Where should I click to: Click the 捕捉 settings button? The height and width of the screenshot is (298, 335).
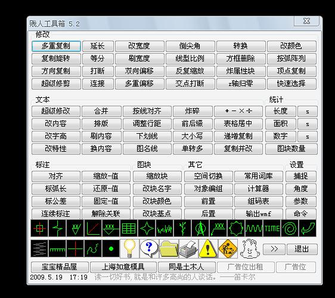301,176
